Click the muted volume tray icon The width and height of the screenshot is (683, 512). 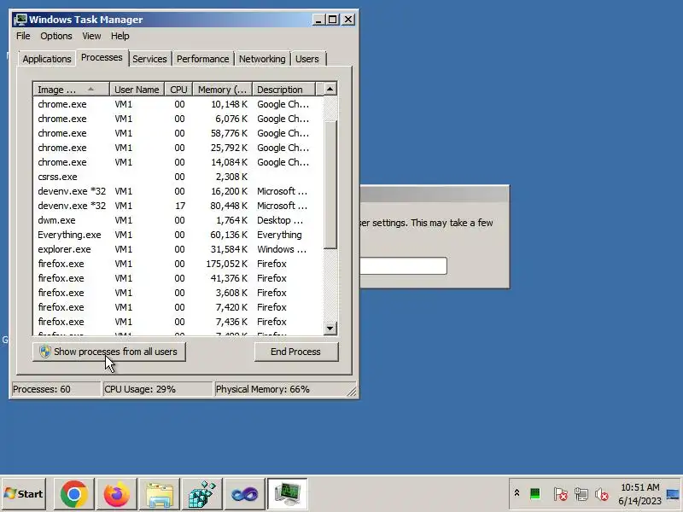[602, 494]
